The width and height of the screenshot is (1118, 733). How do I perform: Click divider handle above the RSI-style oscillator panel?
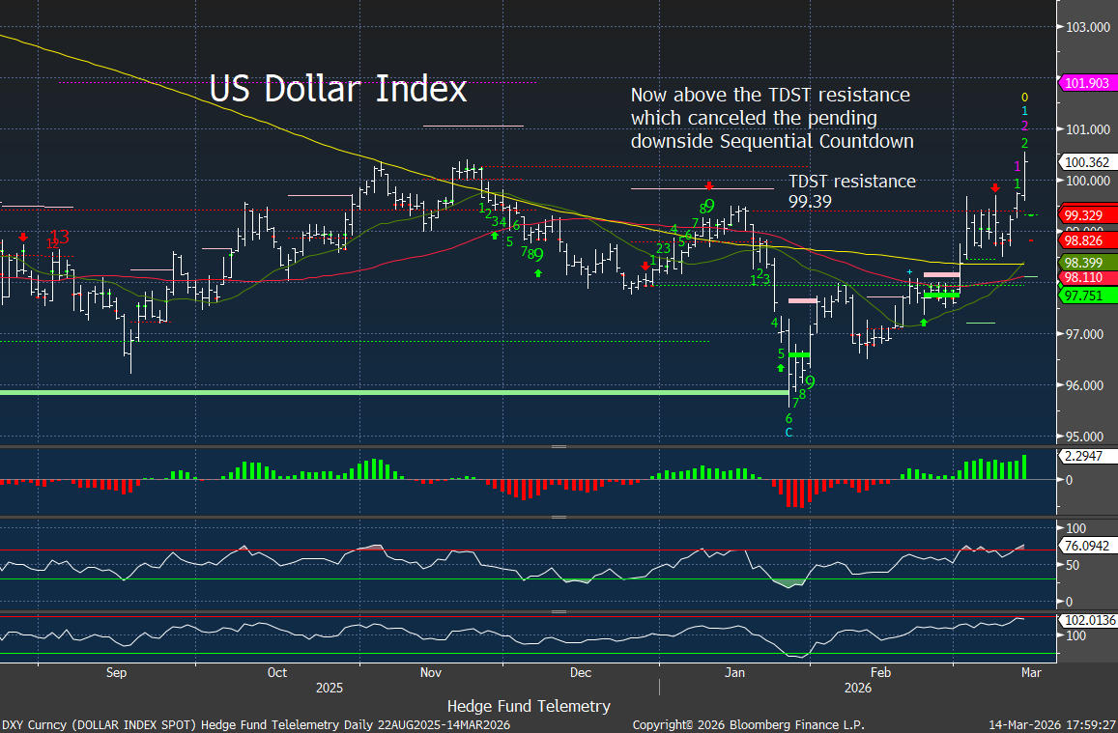[559, 518]
